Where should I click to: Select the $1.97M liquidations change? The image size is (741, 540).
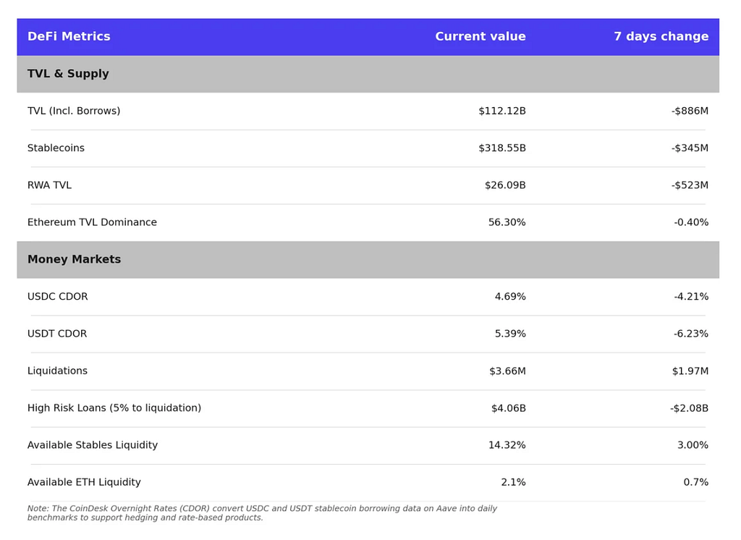tap(690, 371)
